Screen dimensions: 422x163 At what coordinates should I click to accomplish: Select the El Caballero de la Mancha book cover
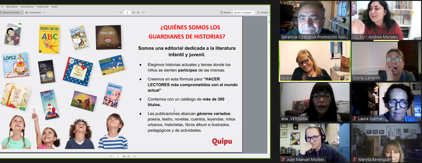coord(112,65)
